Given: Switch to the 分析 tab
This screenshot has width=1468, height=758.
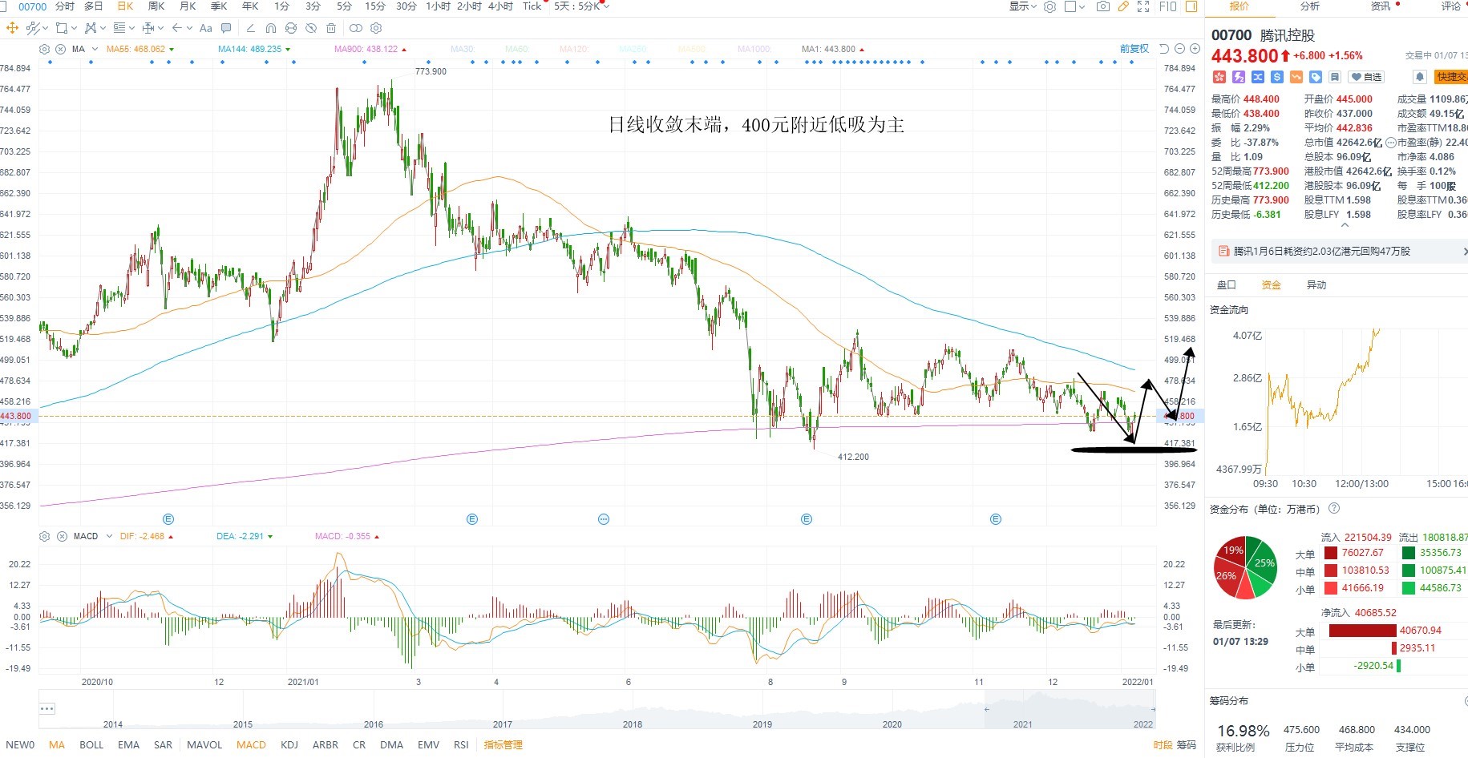Looking at the screenshot, I should click(1309, 6).
